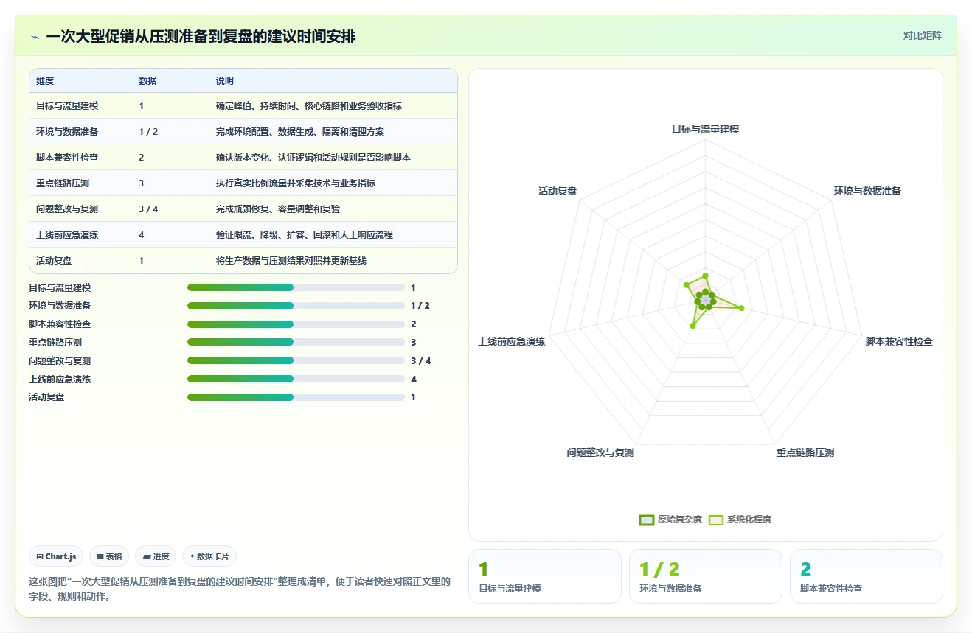Click the 环境与数据准备 radar axis label

[867, 191]
